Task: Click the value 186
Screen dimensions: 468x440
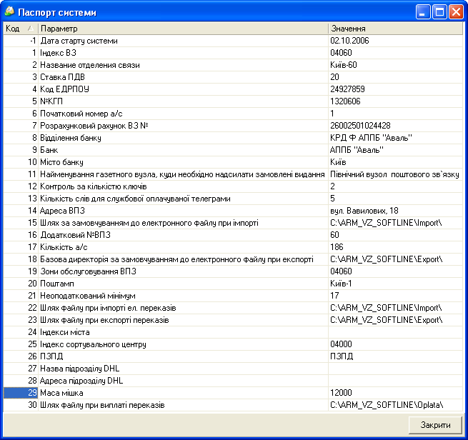Action: pyautogui.click(x=337, y=247)
